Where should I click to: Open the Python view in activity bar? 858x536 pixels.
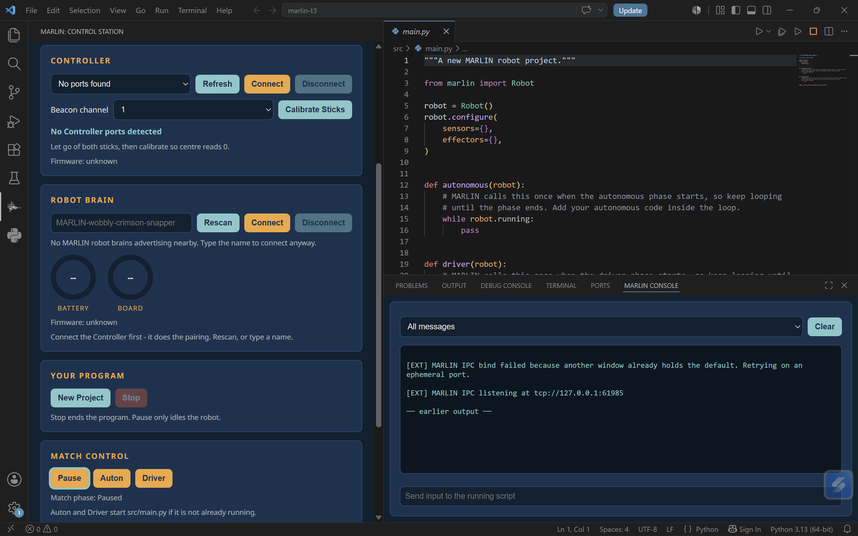[x=14, y=235]
